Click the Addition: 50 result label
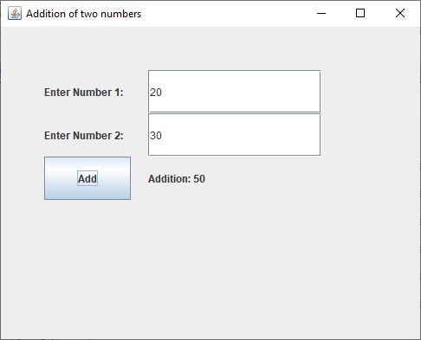Image resolution: width=421 pixels, height=340 pixels. pos(177,179)
